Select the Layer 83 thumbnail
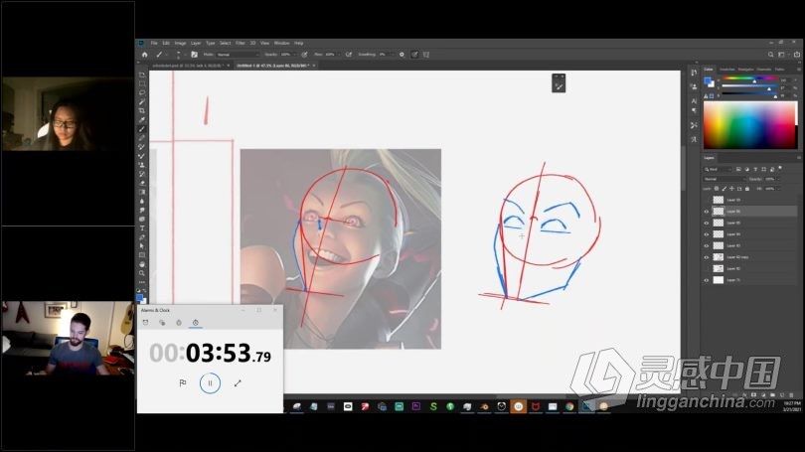The width and height of the screenshot is (805, 452). point(719,245)
